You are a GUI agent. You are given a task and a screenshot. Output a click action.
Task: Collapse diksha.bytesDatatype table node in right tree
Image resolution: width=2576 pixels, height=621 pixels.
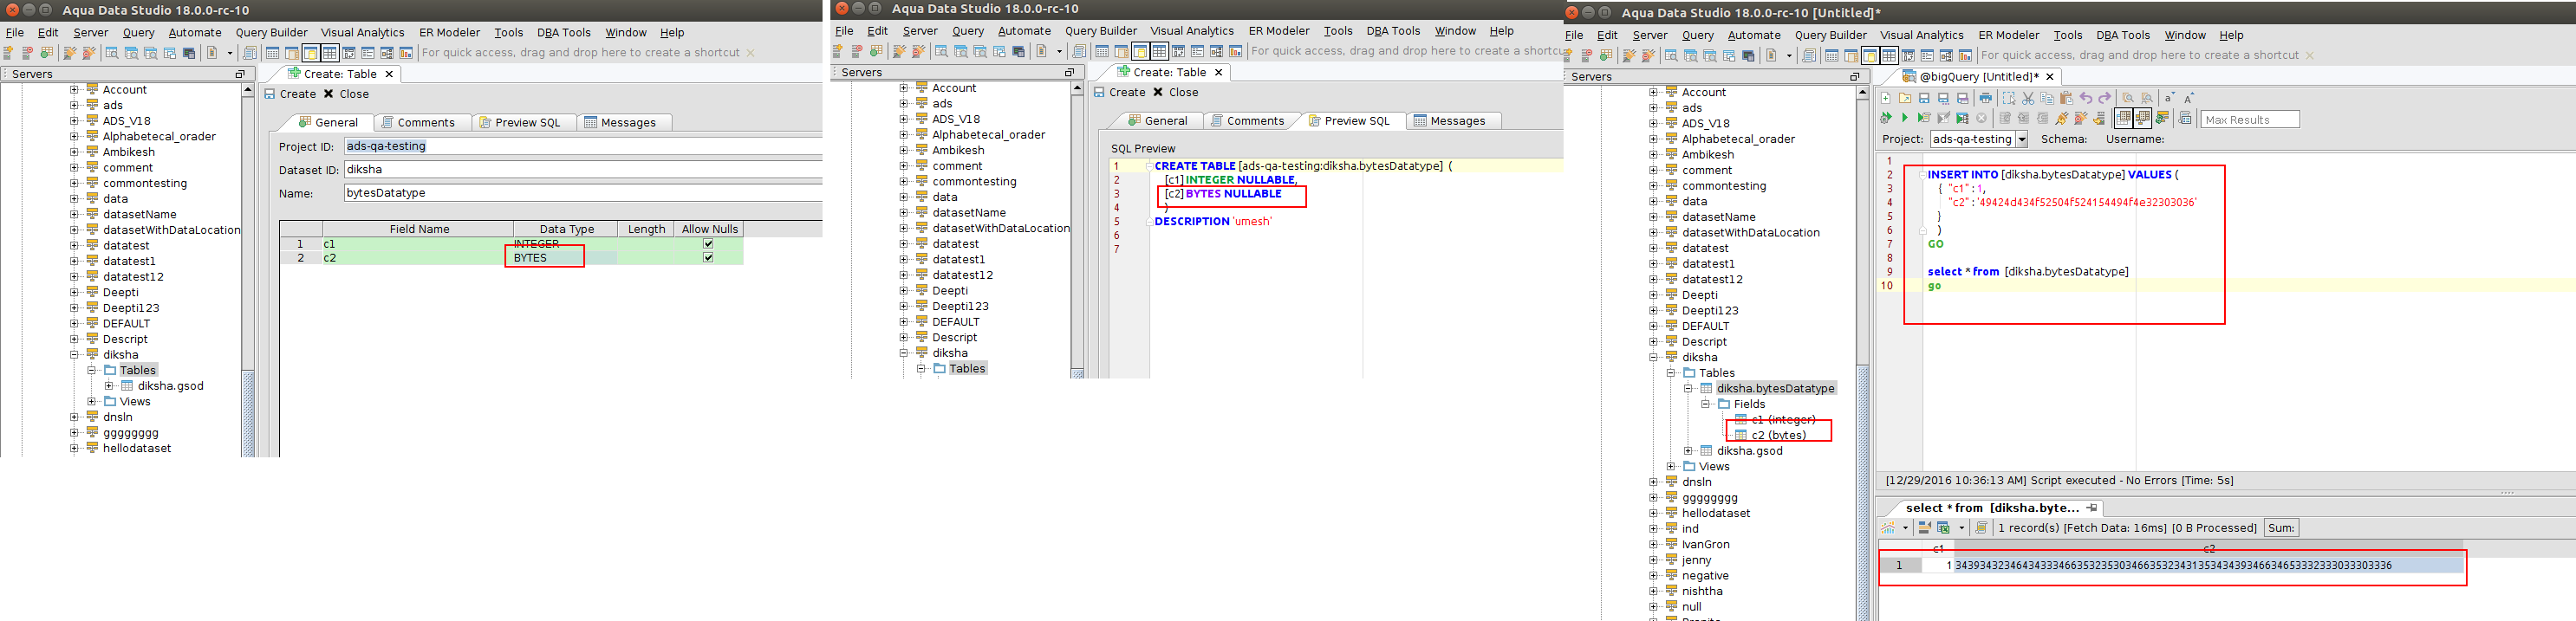pos(1688,388)
